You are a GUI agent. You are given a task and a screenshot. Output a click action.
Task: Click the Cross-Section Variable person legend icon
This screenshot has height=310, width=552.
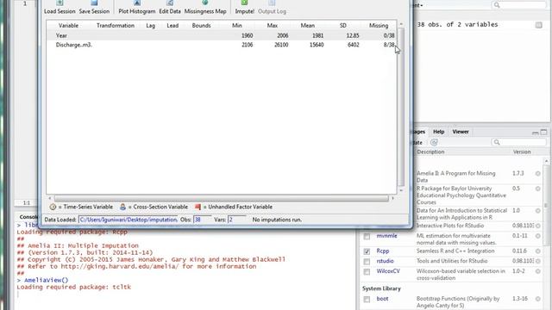122,207
